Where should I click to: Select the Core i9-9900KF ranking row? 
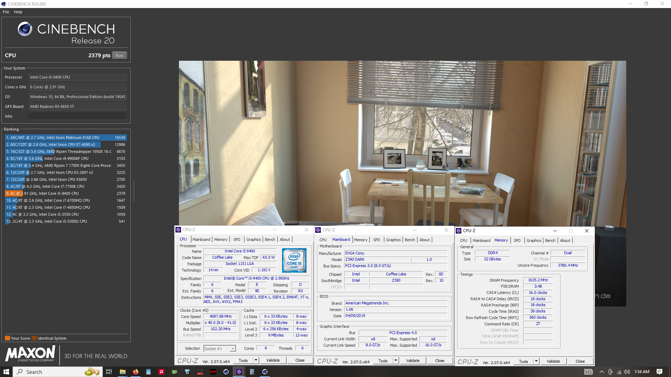coord(66,158)
